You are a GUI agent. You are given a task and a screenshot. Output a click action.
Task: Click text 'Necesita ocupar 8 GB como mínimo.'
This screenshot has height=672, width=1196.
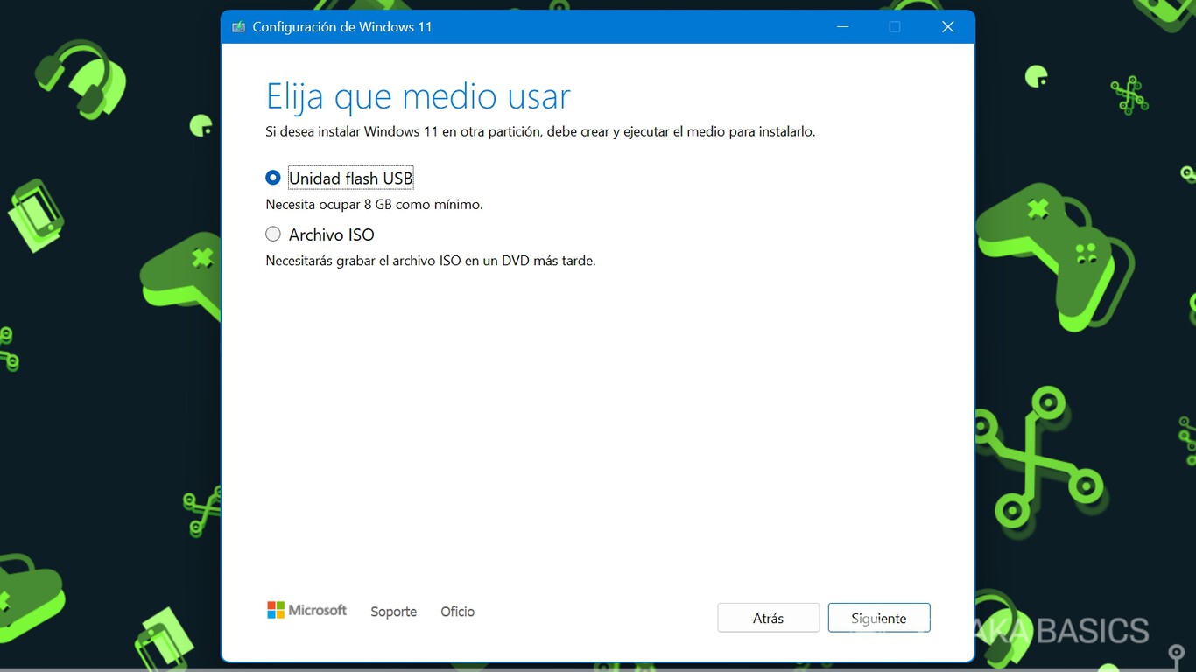pyautogui.click(x=375, y=204)
